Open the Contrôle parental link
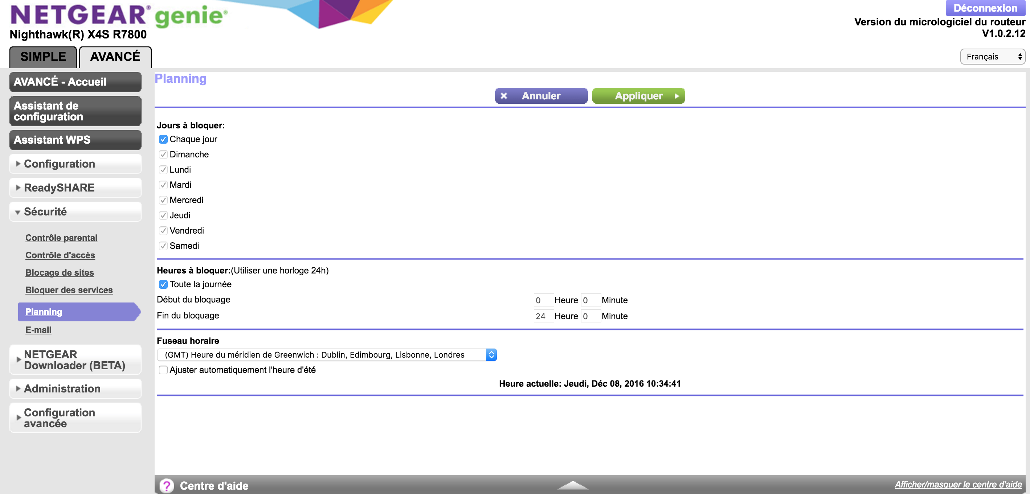The width and height of the screenshot is (1030, 494). [x=61, y=238]
